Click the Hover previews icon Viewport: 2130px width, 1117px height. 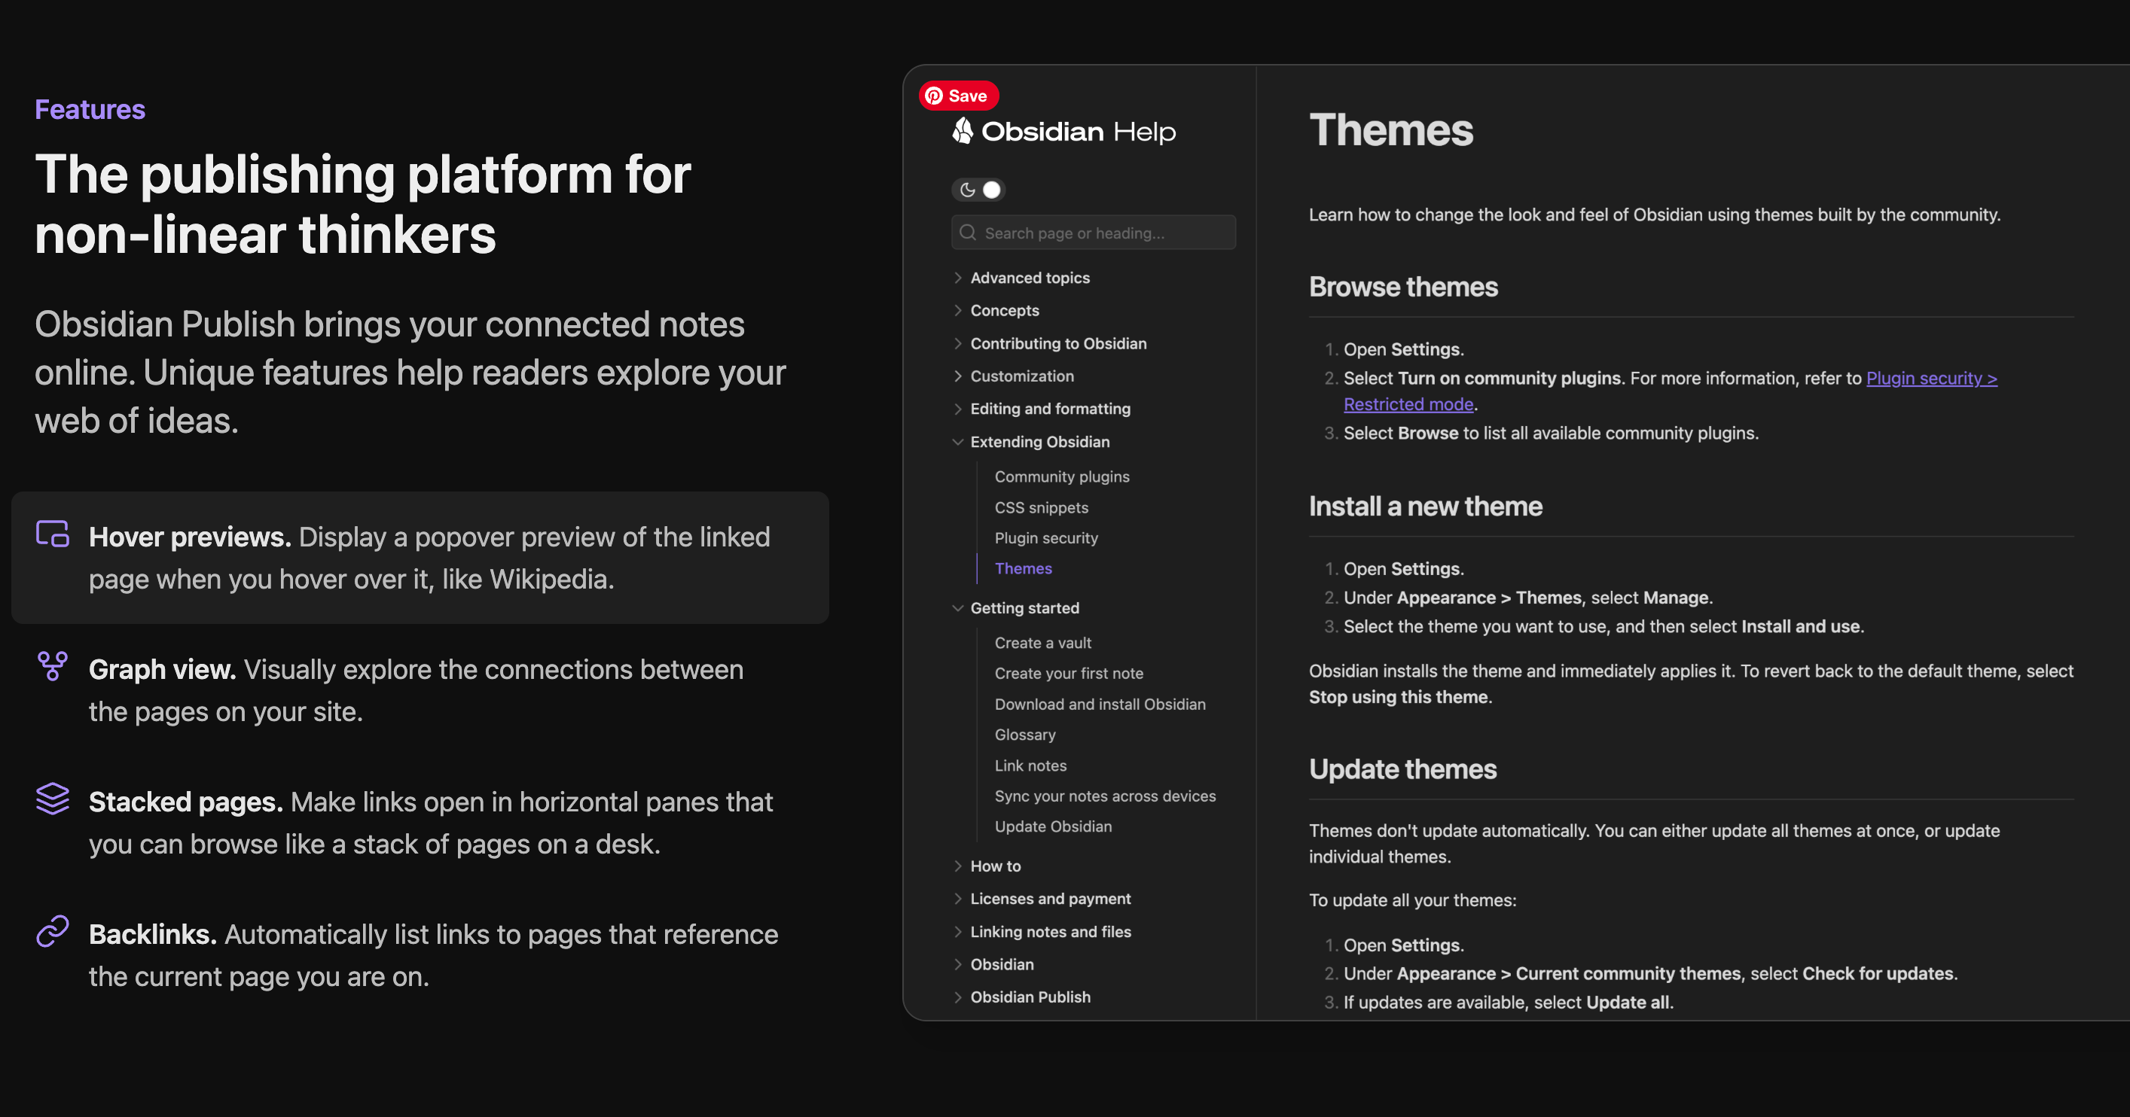pos(52,534)
